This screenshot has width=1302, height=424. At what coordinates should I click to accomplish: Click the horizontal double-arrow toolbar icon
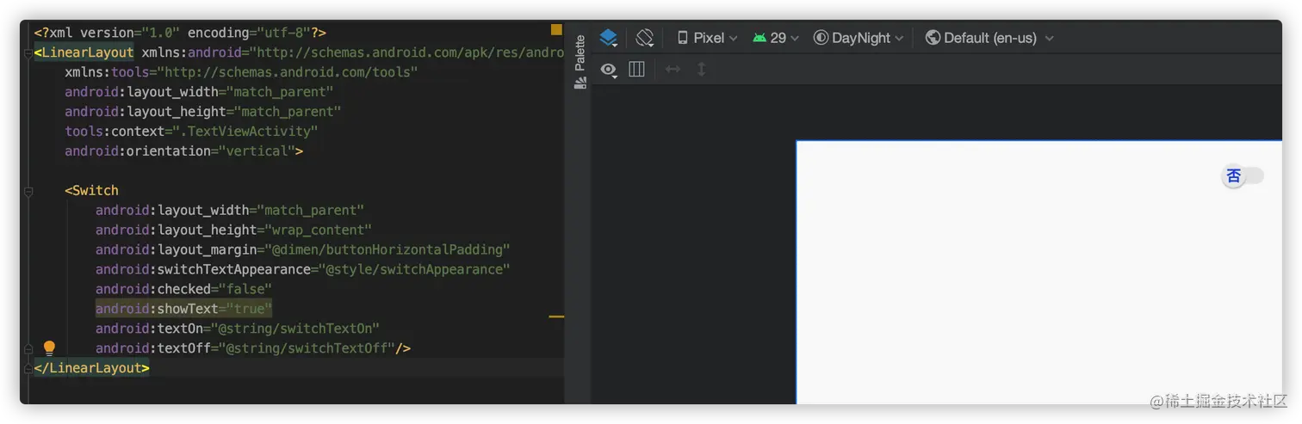click(673, 69)
